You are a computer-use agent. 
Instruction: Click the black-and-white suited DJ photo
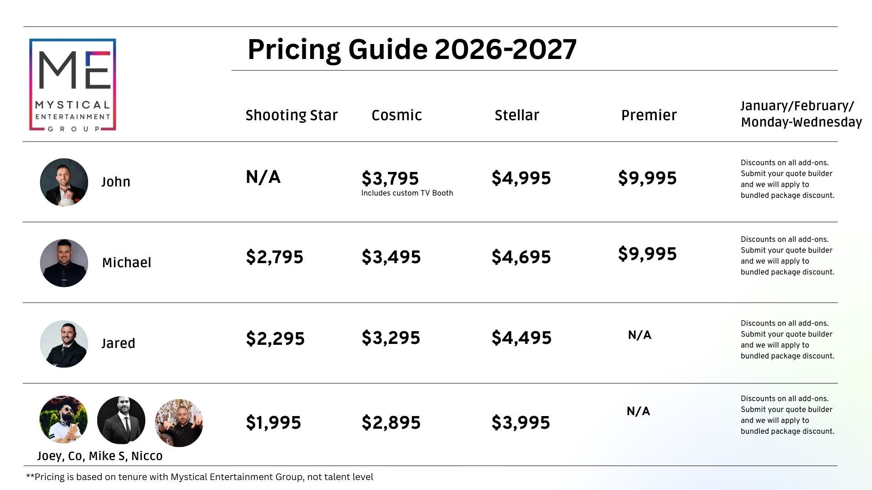121,421
